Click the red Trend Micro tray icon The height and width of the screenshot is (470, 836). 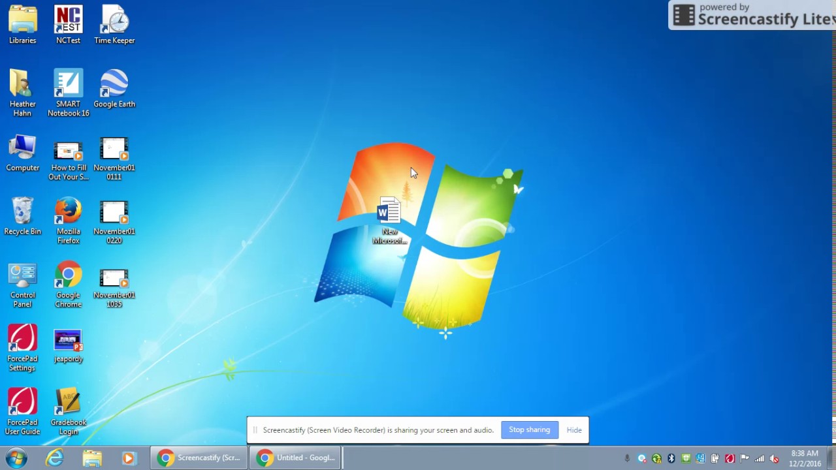730,458
